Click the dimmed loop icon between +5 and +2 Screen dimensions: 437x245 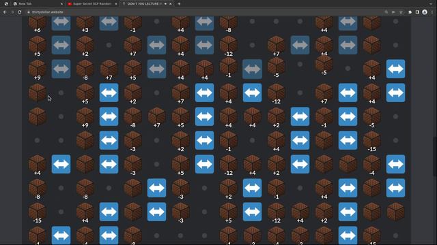61,45
